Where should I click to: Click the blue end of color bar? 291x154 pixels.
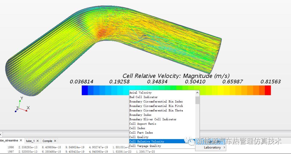[x=85, y=90]
